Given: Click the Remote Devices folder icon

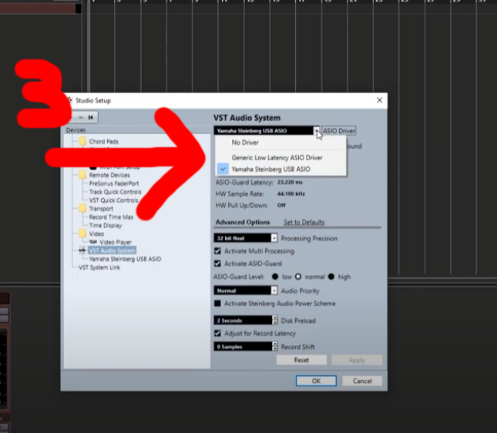Looking at the screenshot, I should [82, 175].
